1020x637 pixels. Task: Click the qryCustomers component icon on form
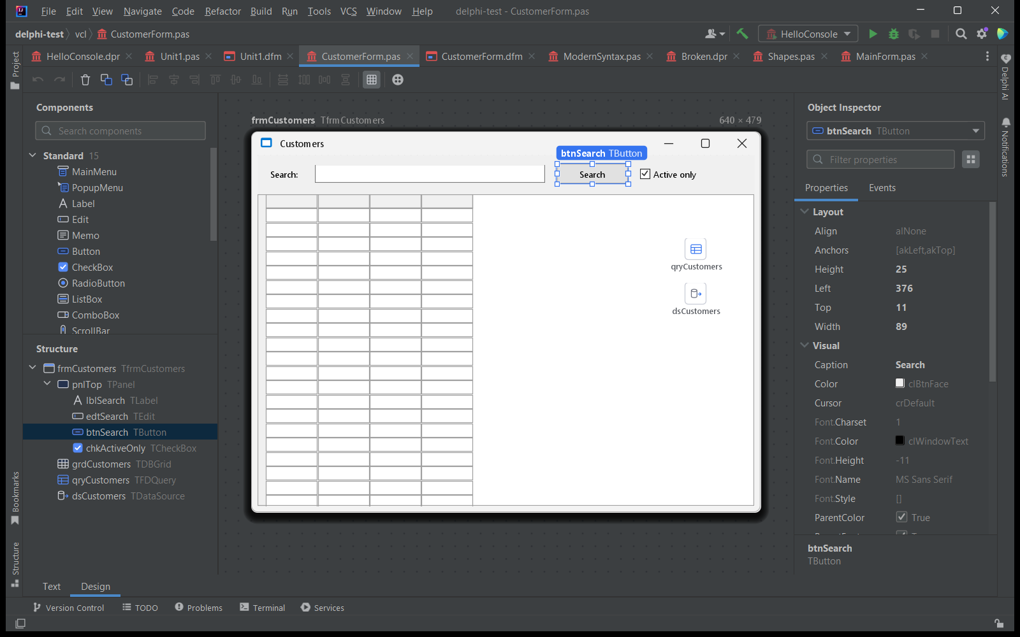click(696, 249)
